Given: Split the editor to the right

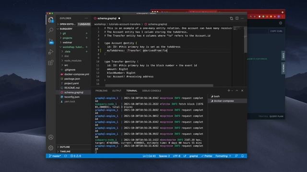Looking at the screenshot, I should pyautogui.click(x=237, y=18).
